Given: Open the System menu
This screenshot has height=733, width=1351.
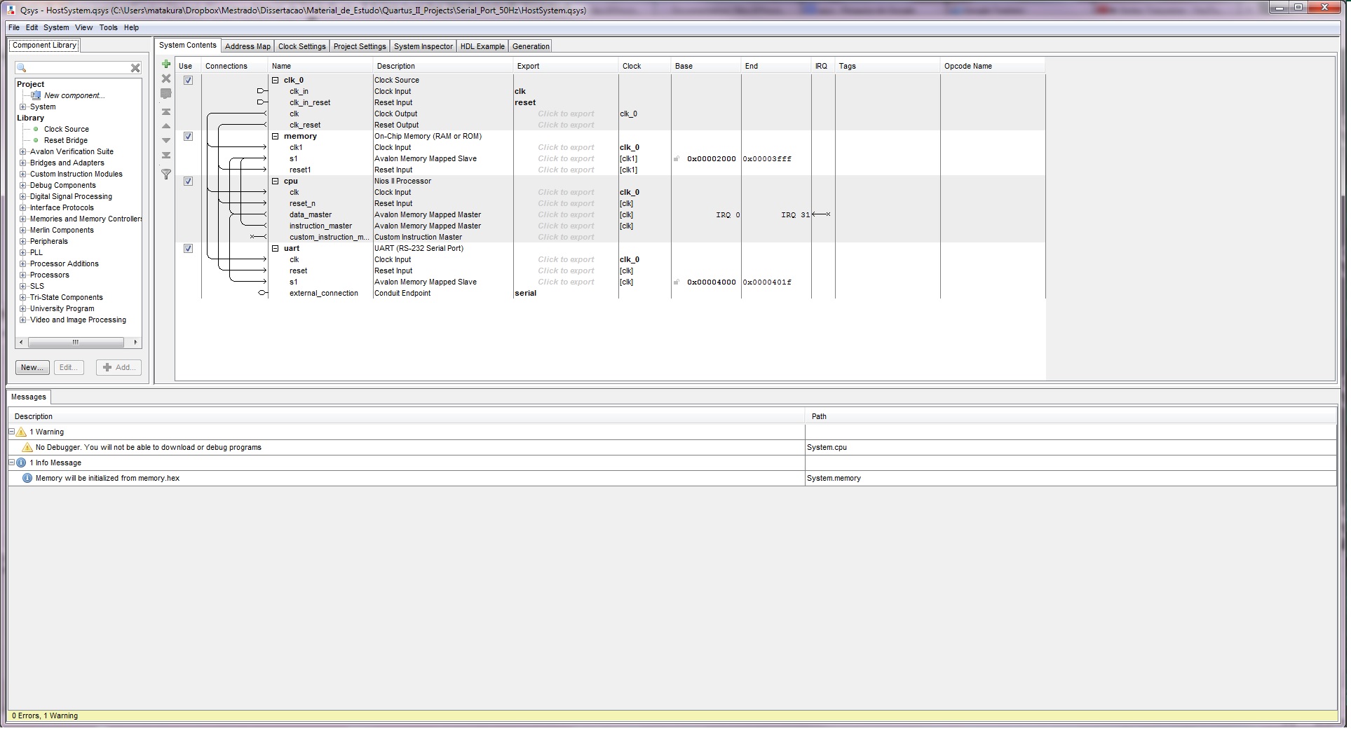Looking at the screenshot, I should [56, 28].
